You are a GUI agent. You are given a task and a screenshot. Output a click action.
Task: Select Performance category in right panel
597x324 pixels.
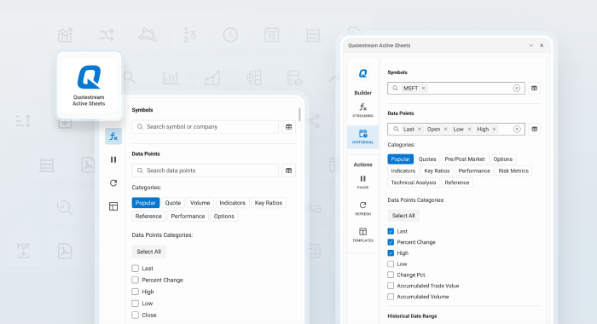[x=474, y=171]
